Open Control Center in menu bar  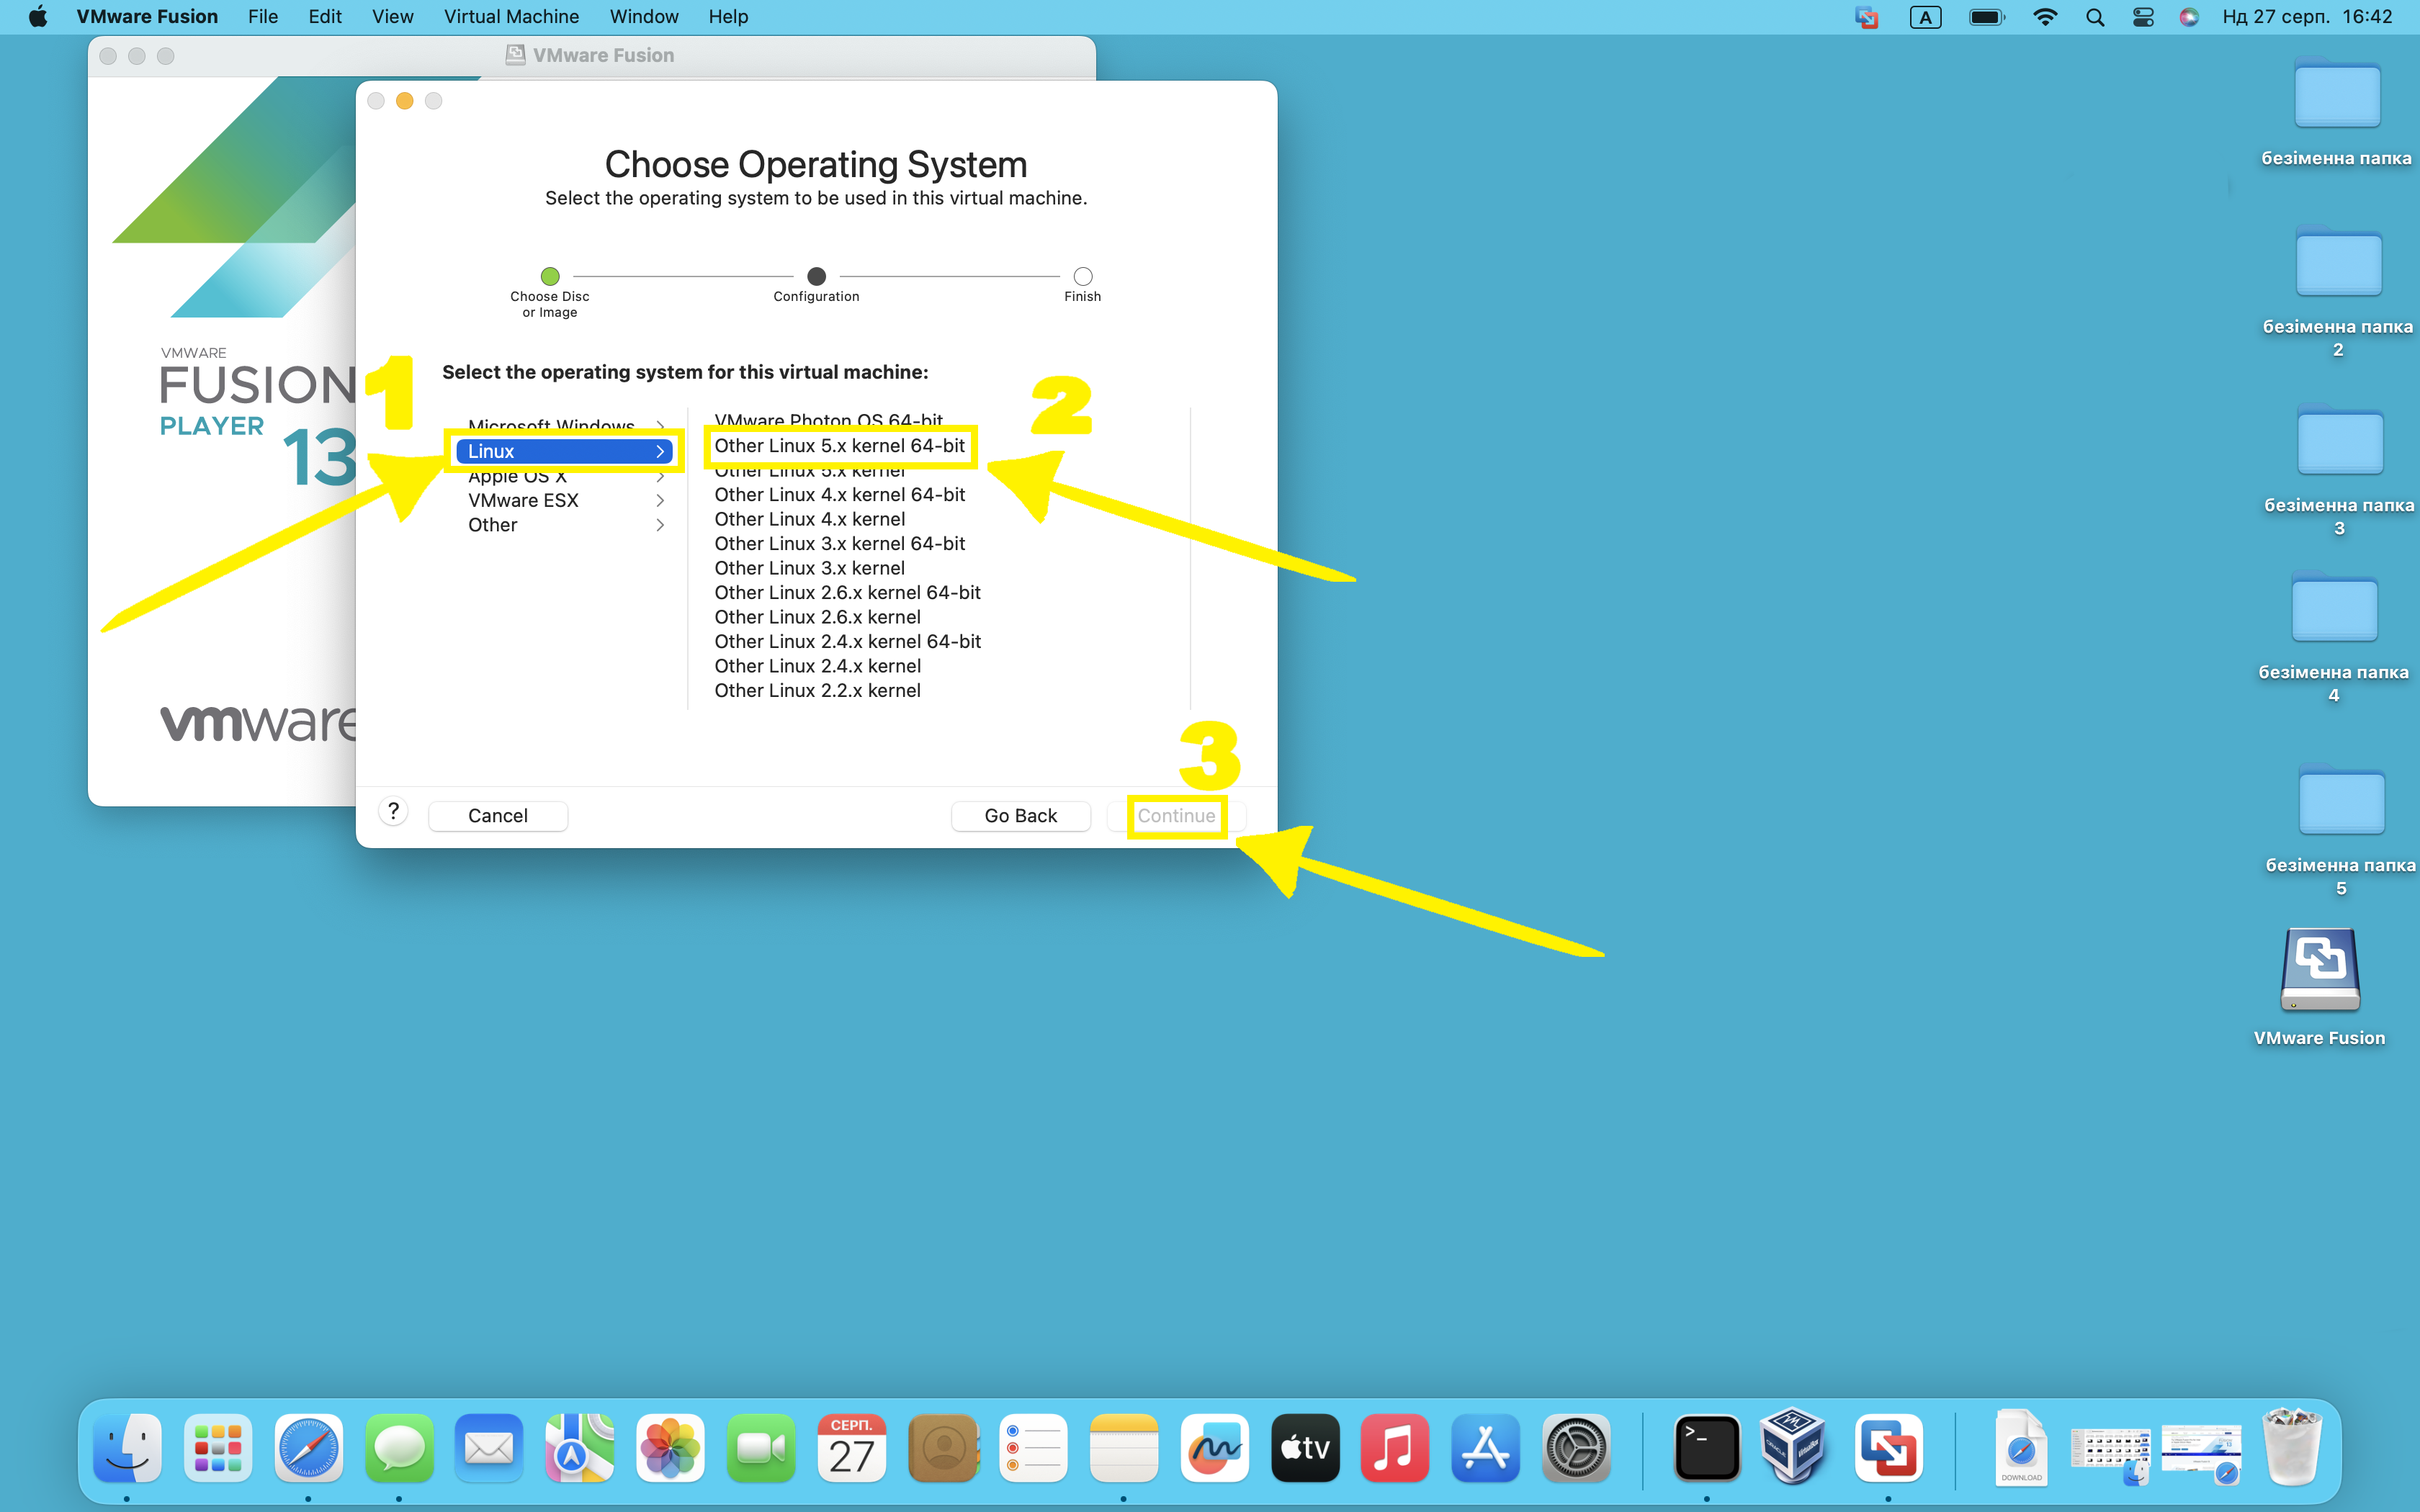(x=2143, y=17)
